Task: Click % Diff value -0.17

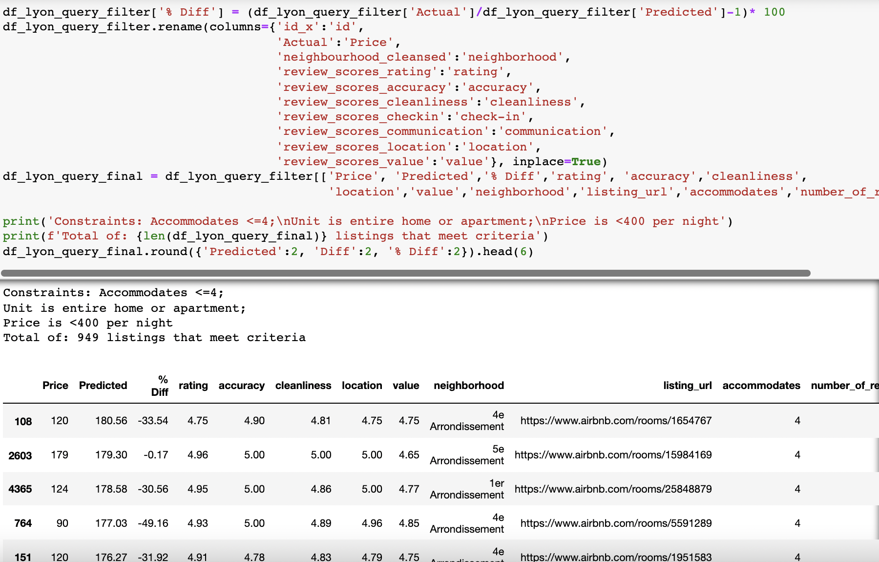Action: pos(156,455)
